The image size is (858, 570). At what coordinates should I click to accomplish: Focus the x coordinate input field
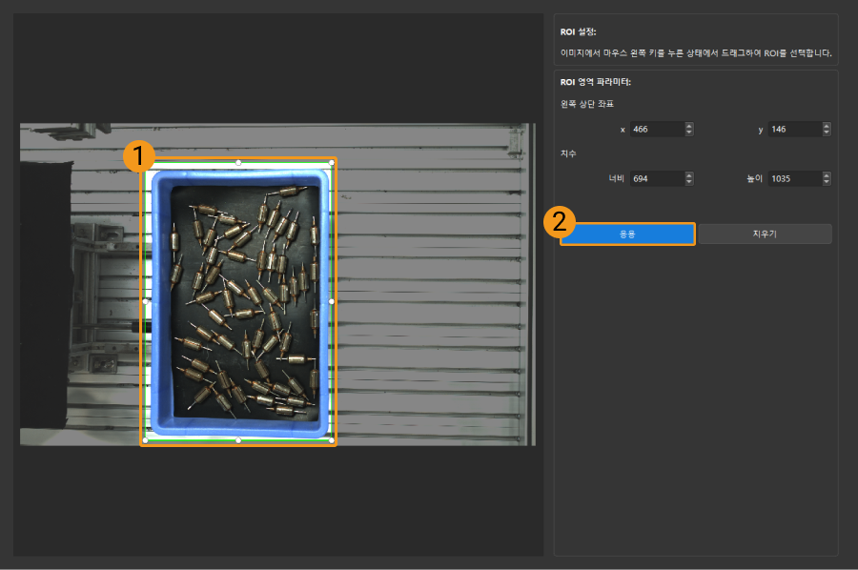coord(655,129)
